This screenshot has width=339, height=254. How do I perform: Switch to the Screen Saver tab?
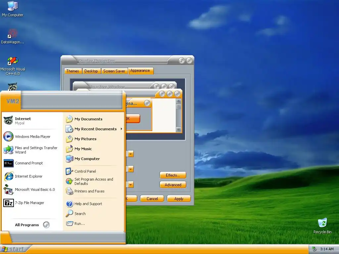(x=114, y=71)
